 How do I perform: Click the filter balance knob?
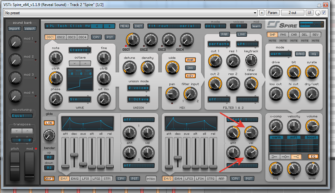pyautogui.click(x=251, y=83)
